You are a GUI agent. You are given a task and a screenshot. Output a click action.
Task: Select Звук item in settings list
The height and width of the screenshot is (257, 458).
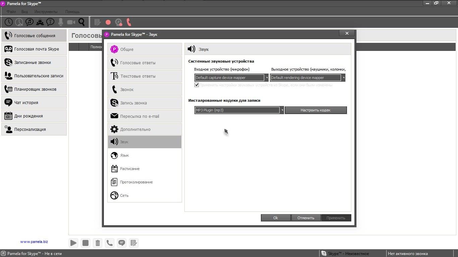(x=145, y=142)
